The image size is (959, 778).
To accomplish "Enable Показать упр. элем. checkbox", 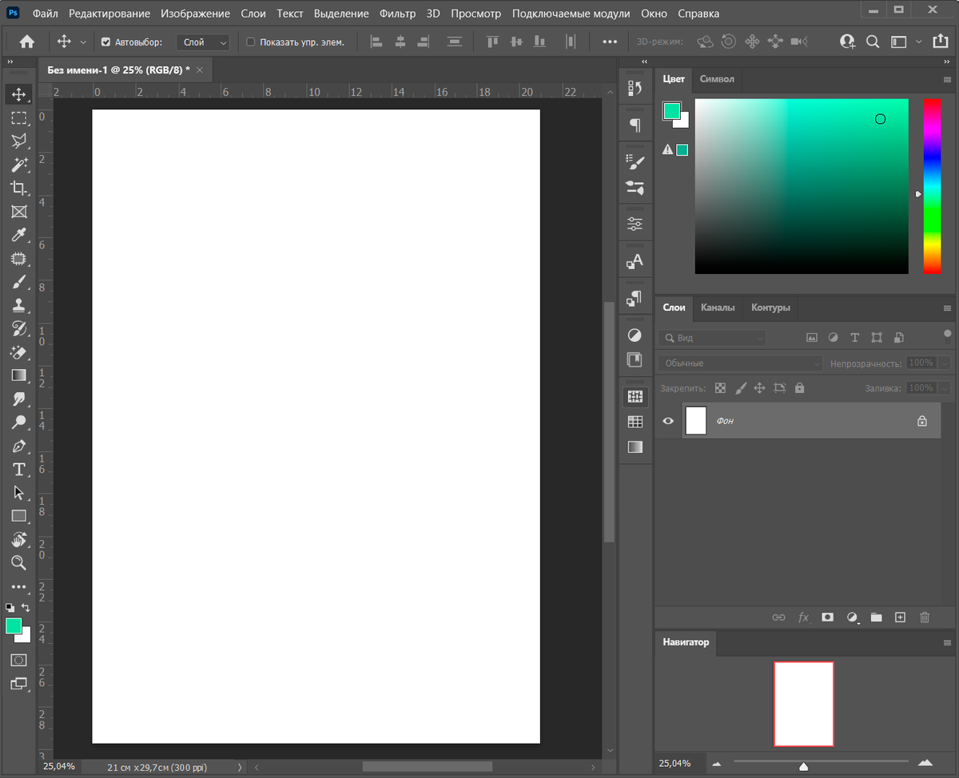I will [250, 42].
